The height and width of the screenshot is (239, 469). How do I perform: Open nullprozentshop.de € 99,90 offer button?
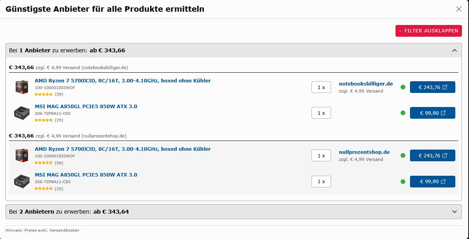click(x=432, y=182)
